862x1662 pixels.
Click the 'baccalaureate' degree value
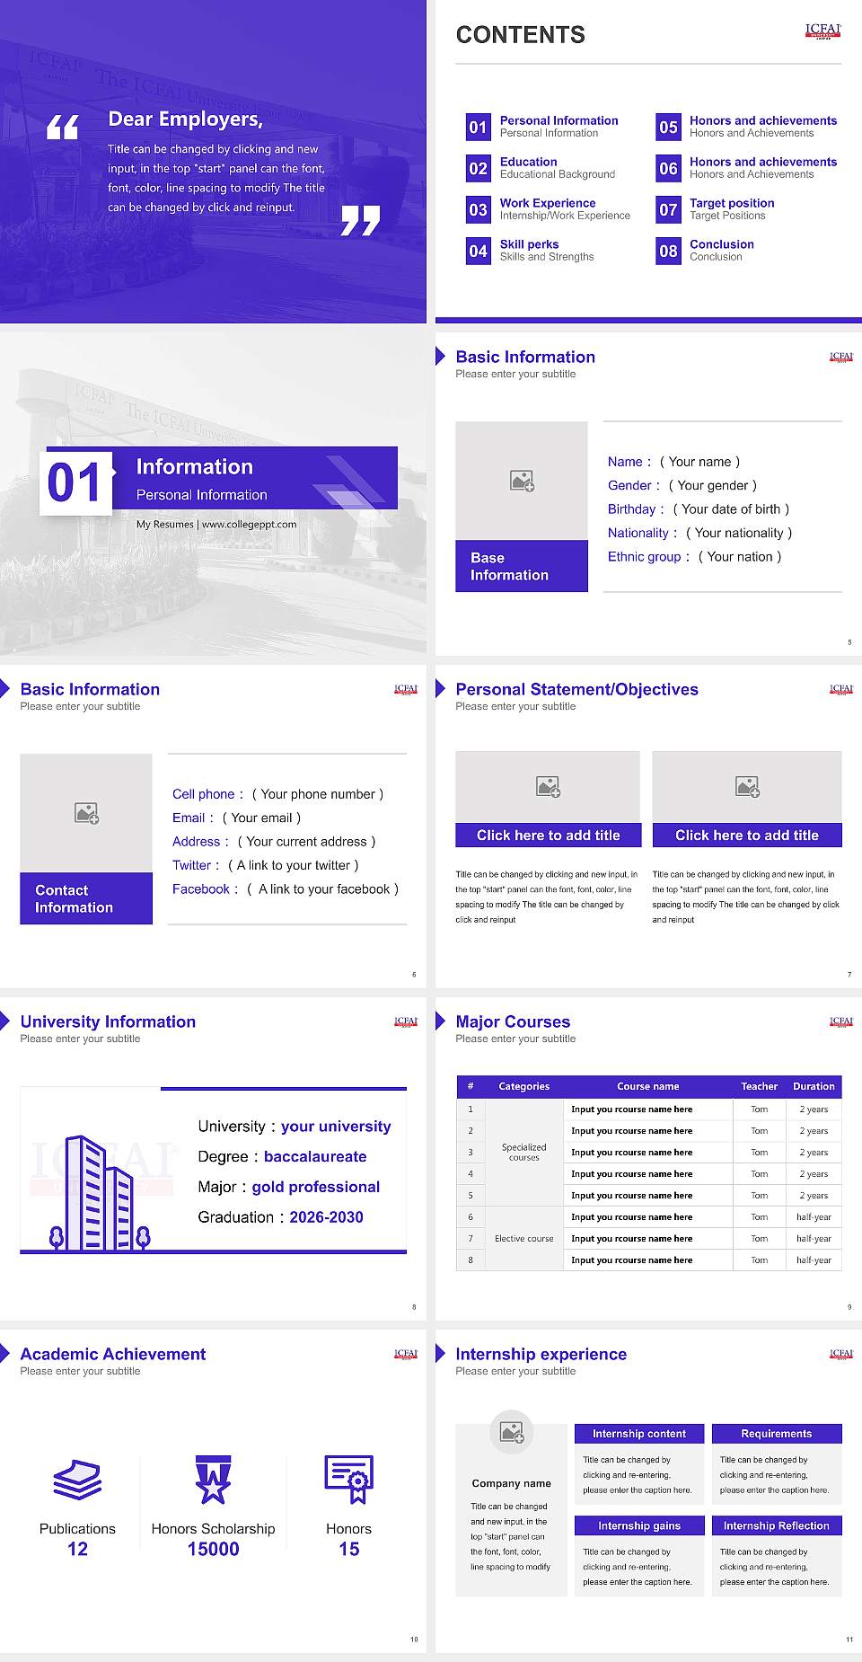[x=315, y=1157]
